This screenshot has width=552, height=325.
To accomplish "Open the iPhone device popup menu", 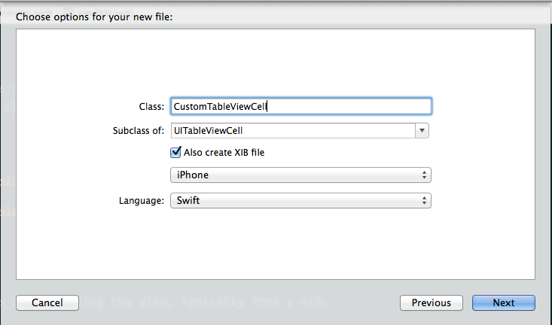I will click(x=300, y=175).
